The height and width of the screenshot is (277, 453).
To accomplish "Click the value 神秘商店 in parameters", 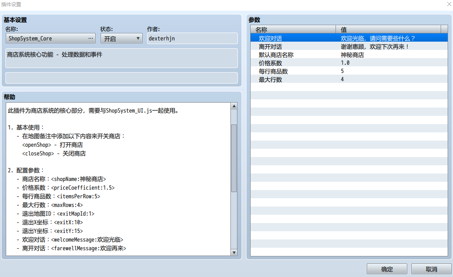I will (352, 55).
